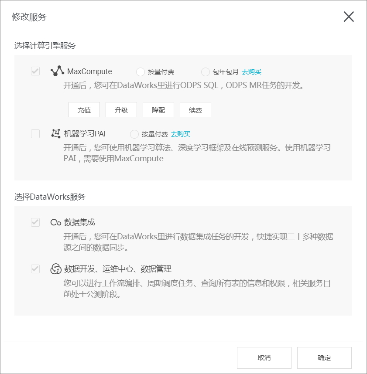Click the 充值 button
Screen dimensions: 367x374
click(84, 110)
